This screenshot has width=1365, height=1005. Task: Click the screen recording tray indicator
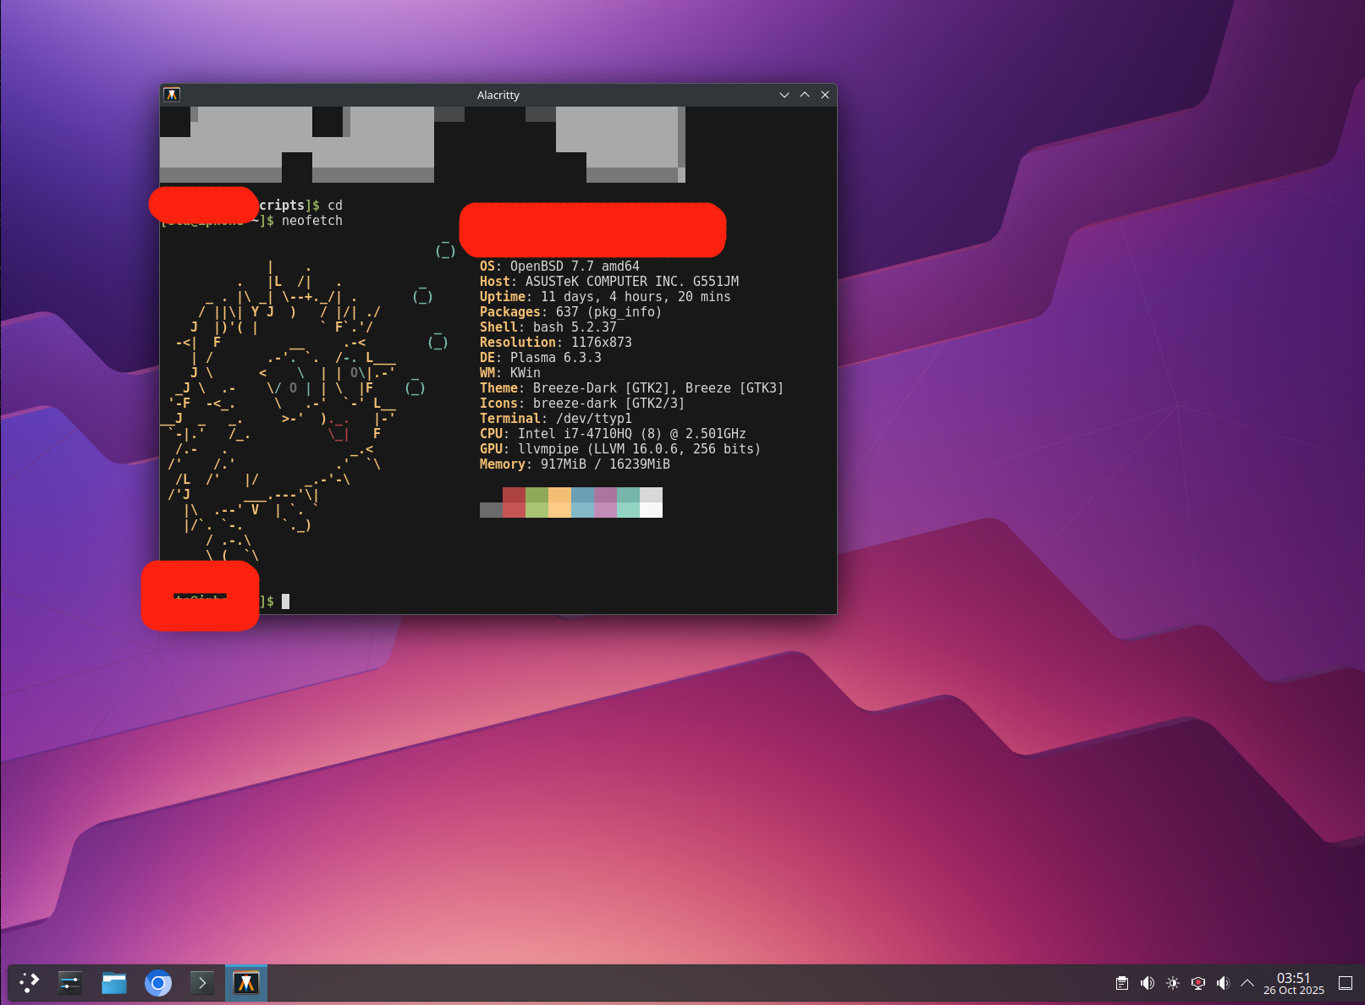tap(1198, 983)
